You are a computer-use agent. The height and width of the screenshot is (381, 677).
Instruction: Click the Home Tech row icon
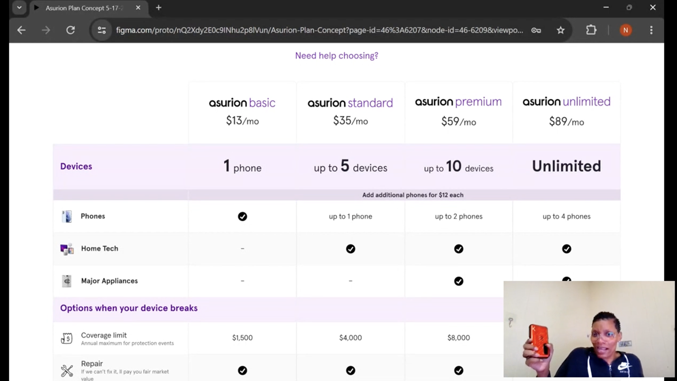pos(67,249)
